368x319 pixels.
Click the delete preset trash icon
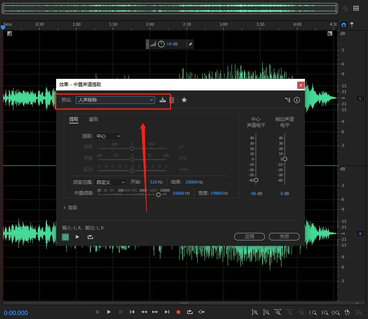click(x=172, y=100)
